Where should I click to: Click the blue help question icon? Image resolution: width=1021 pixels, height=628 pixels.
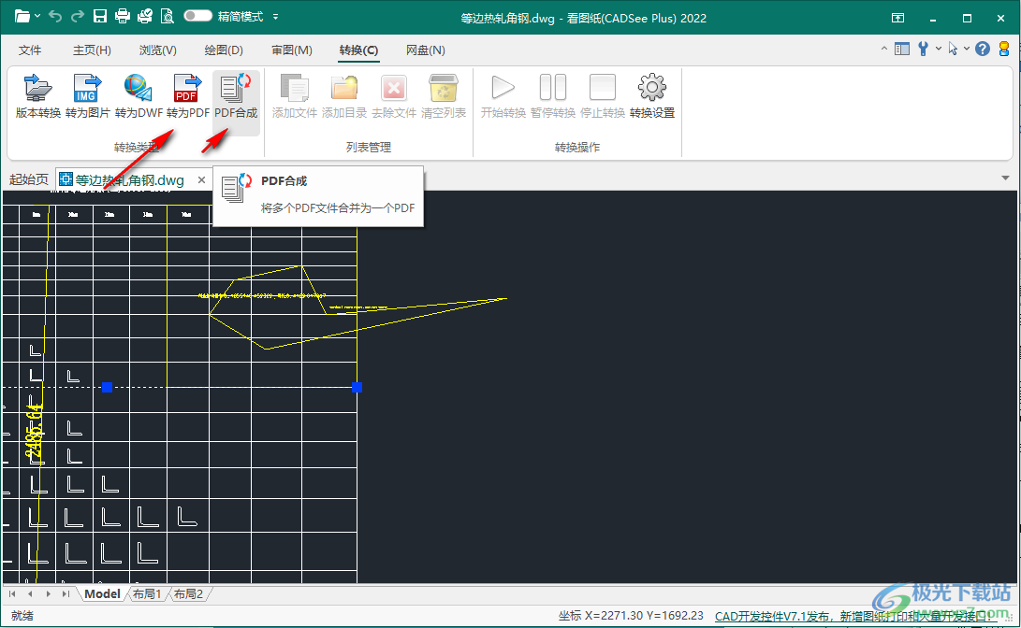[x=983, y=49]
